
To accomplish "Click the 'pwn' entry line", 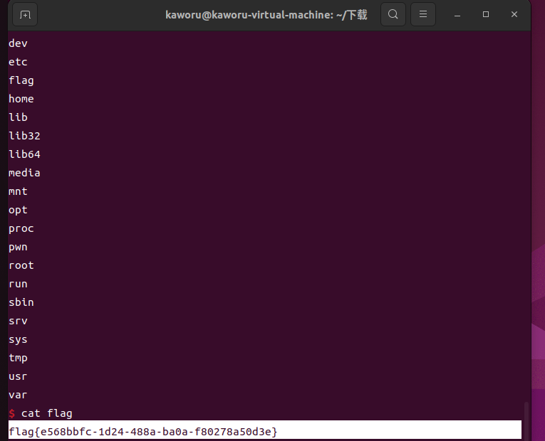I will [18, 248].
